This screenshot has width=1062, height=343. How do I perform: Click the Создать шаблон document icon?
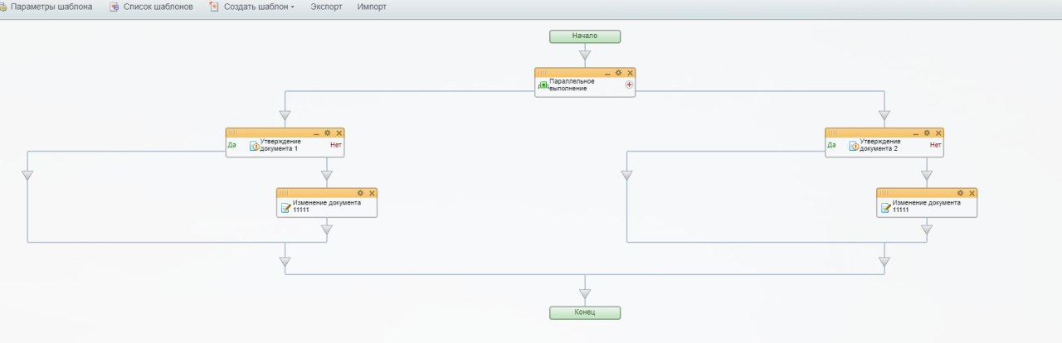[212, 7]
